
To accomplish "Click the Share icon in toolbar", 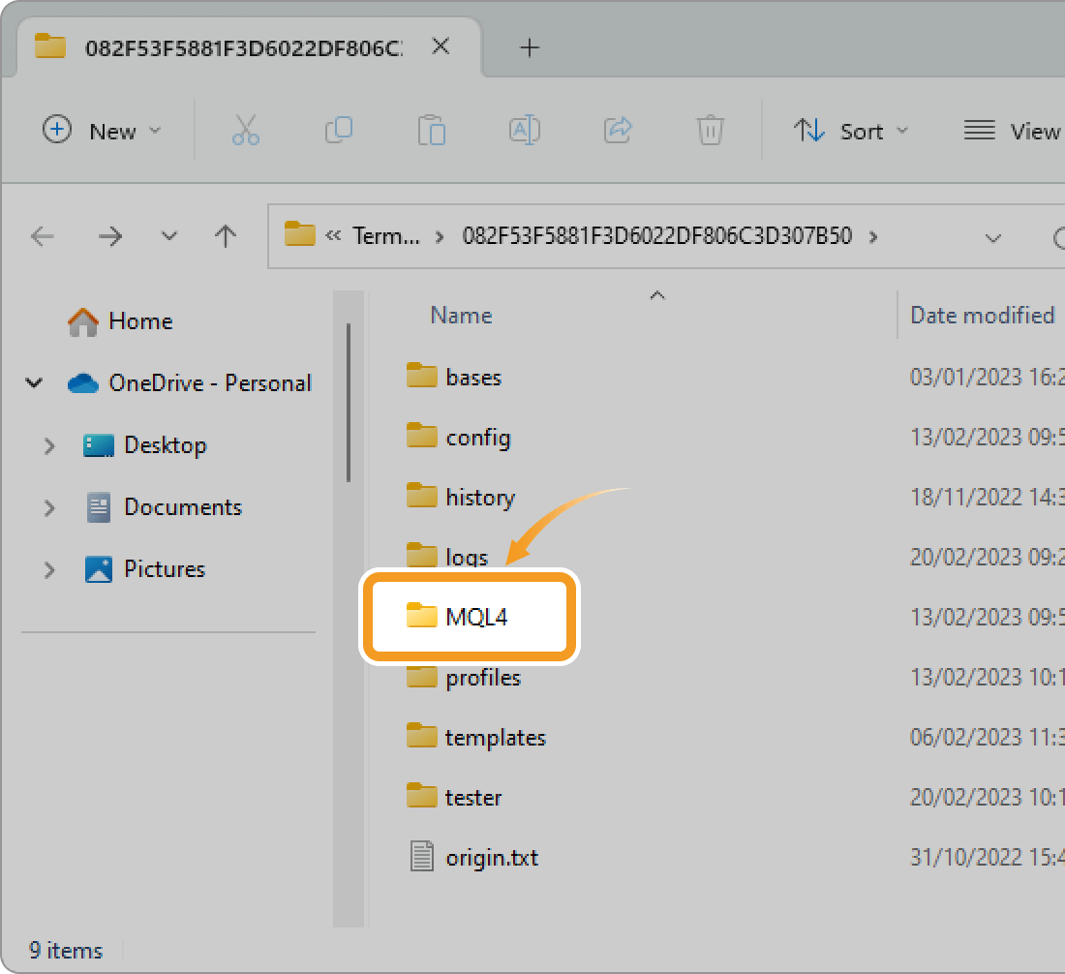I will [x=617, y=131].
